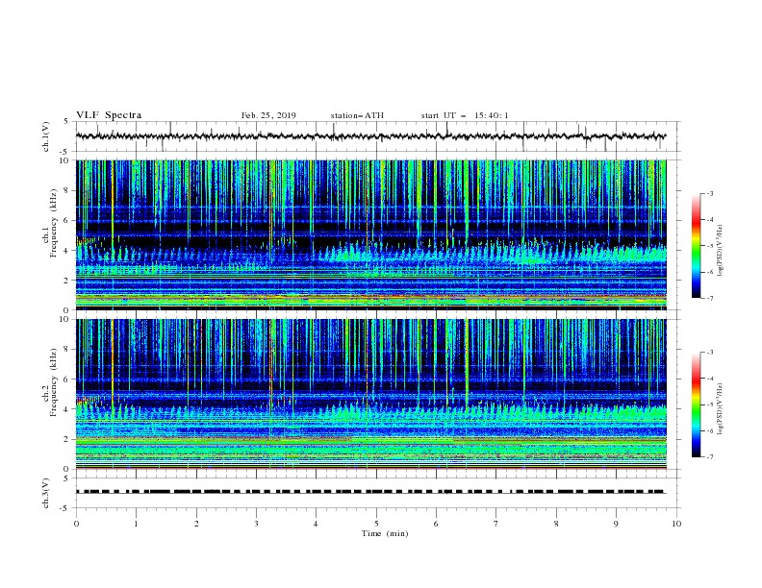Click the "-7" tick on ch.1 color bar
762x588 pixels.
click(x=709, y=298)
